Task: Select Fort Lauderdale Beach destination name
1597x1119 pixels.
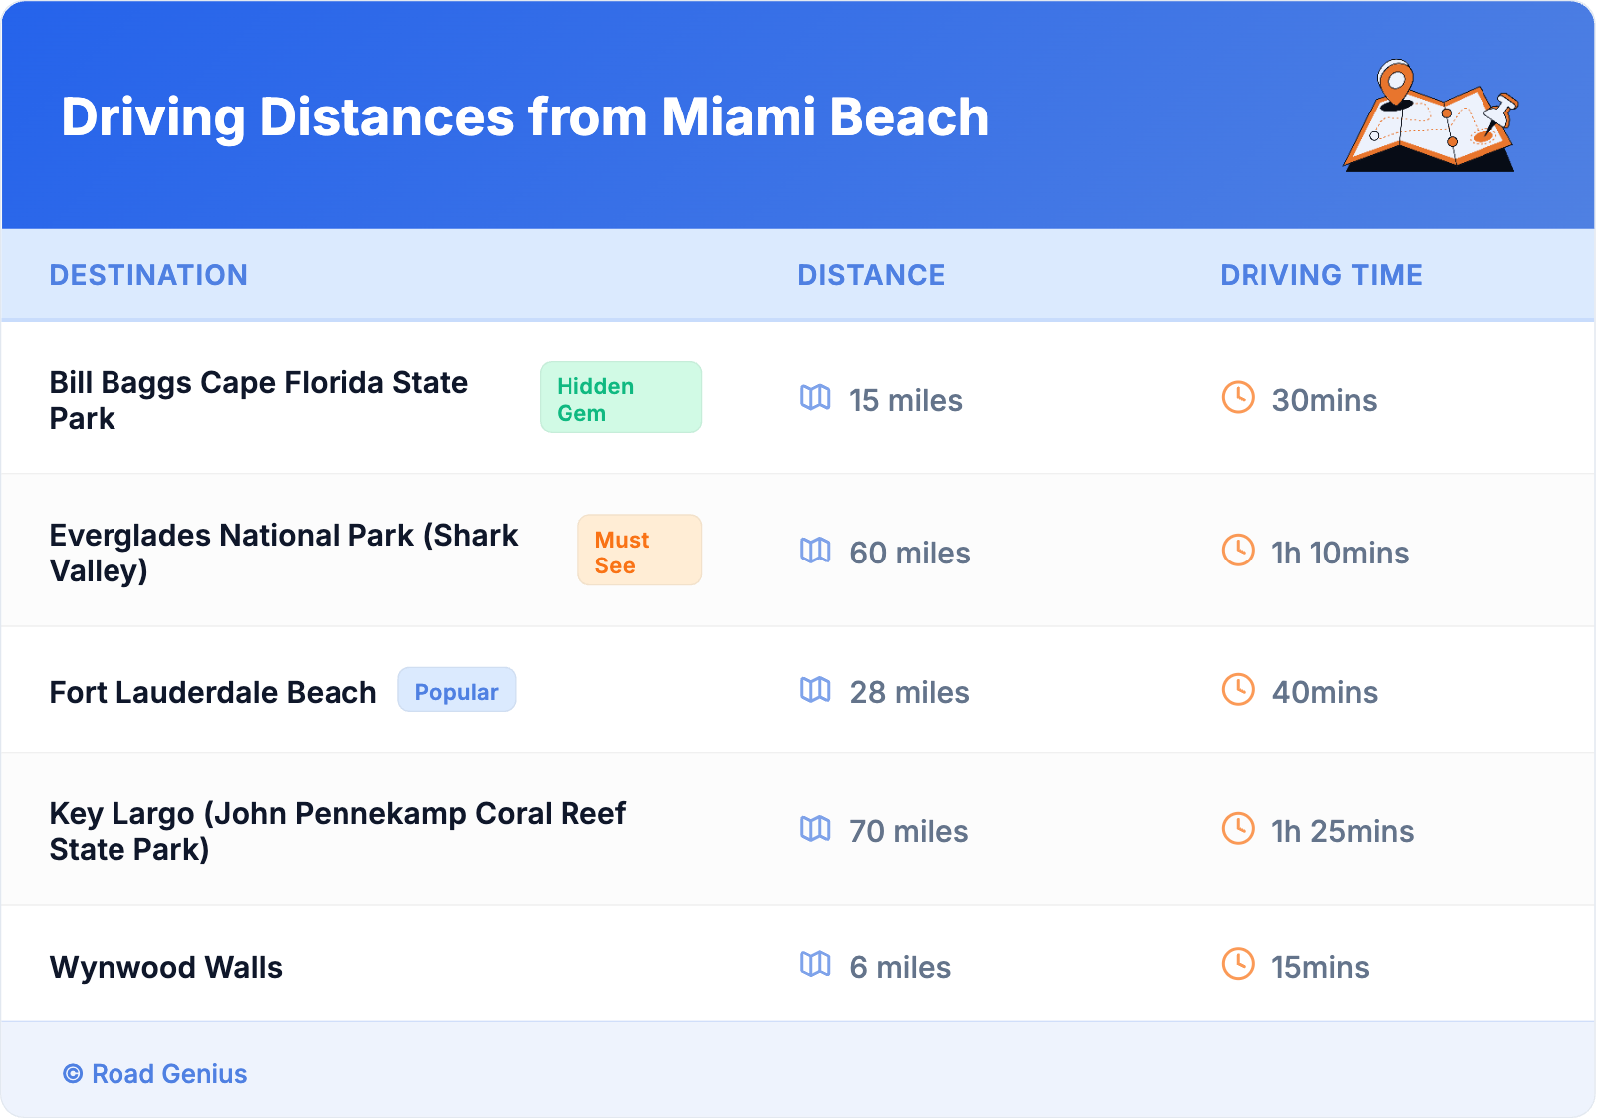Action: pyautogui.click(x=213, y=692)
